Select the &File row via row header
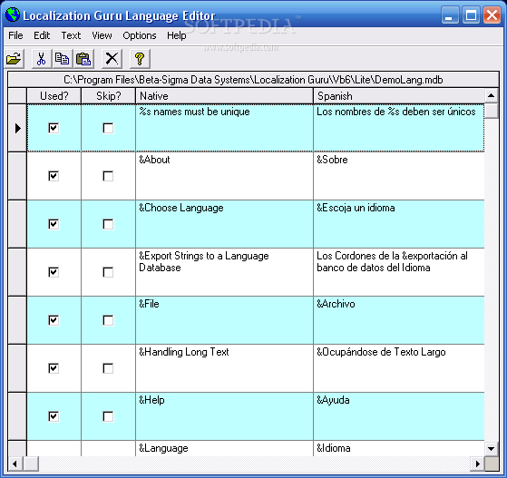The height and width of the screenshot is (478, 507). coord(17,320)
